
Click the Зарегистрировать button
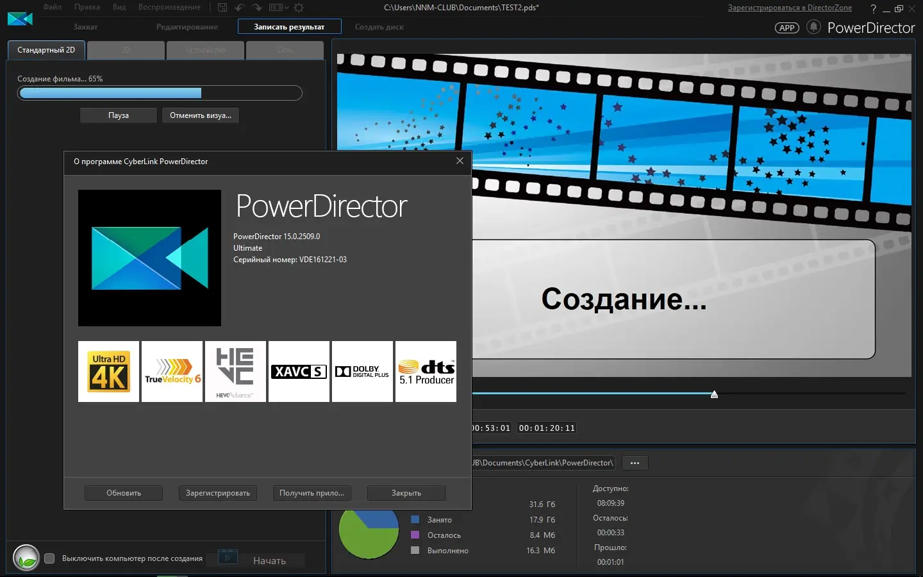[x=218, y=493]
